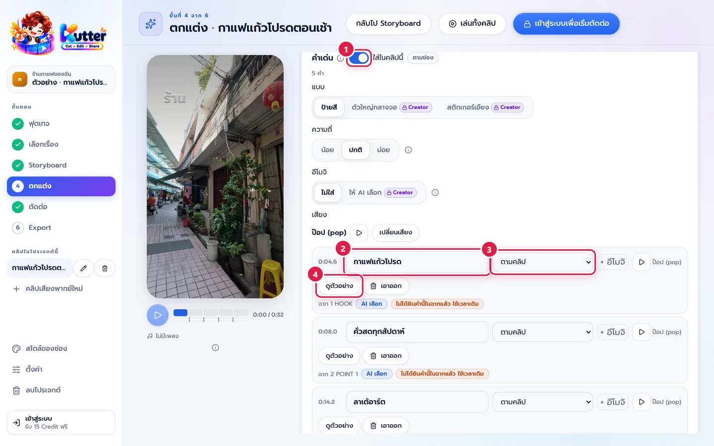Image resolution: width=714 pixels, height=446 pixels.
Task: Click info icon below the music label
Action: pyautogui.click(x=215, y=348)
